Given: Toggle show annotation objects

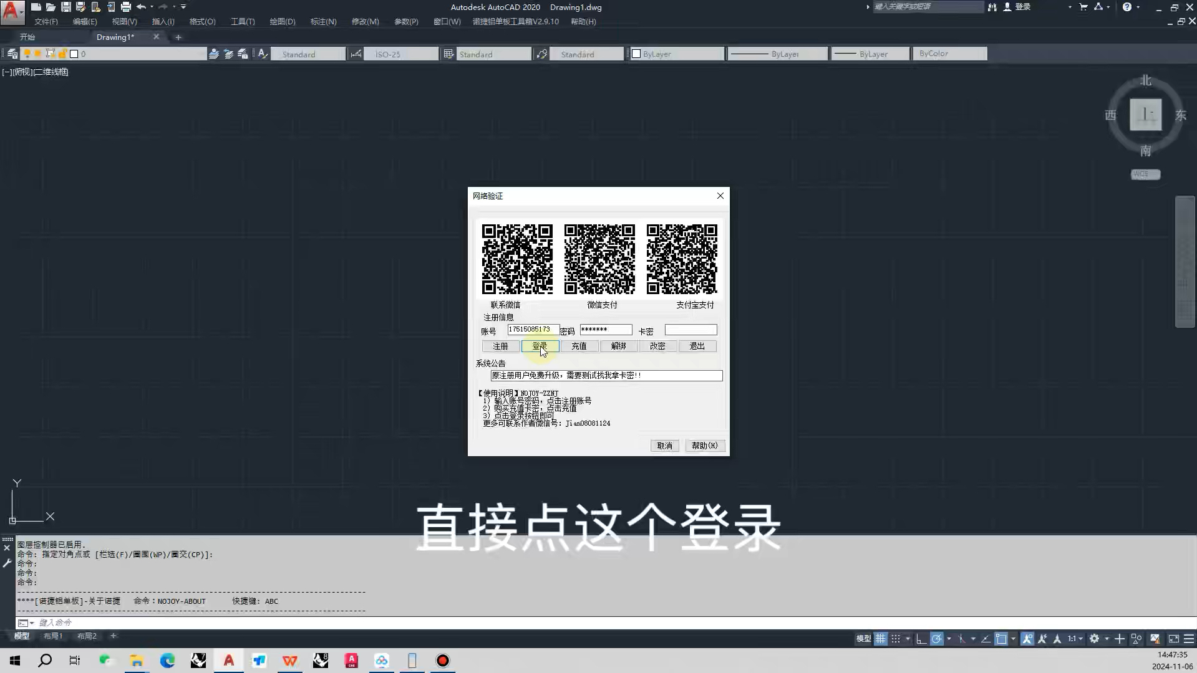Looking at the screenshot, I should click(x=1027, y=639).
